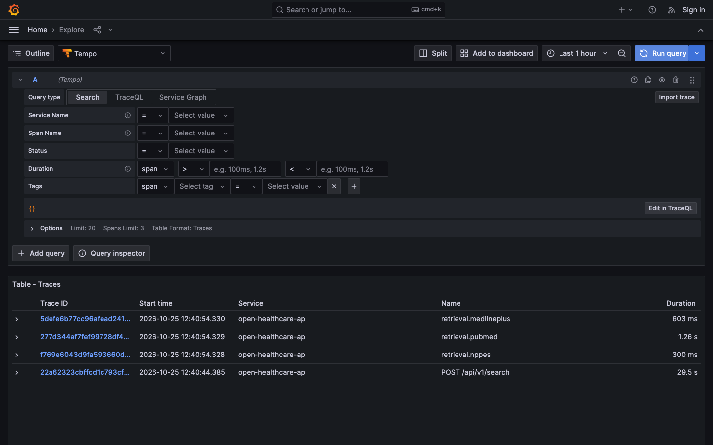Click Edit in TraceQL button
Screen dimensions: 713x445
[x=670, y=208]
